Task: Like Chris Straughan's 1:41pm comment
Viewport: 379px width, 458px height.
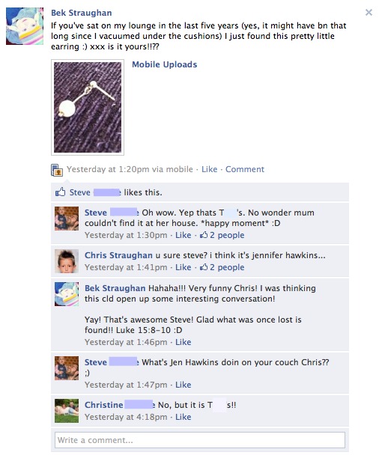Action: pos(184,267)
